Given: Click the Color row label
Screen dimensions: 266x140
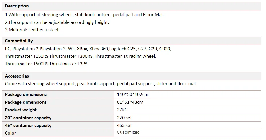Looking at the screenshot, I should tap(11, 133).
